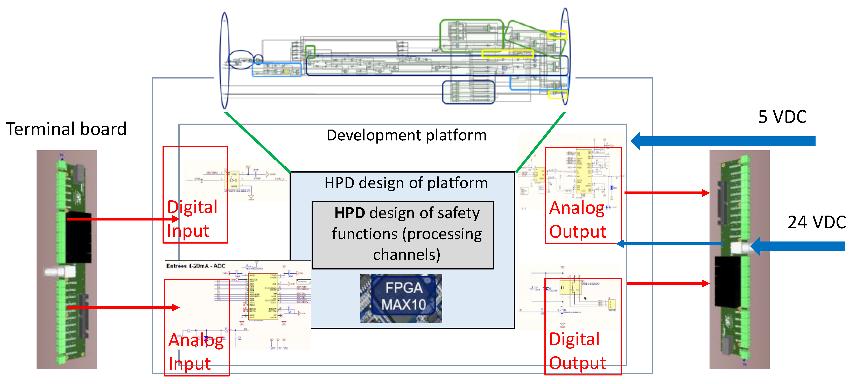
Task: Click the gray HPD safety functions box
Action: click(x=403, y=235)
